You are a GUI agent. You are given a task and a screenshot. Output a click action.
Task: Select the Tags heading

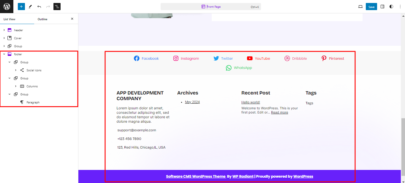[311, 93]
